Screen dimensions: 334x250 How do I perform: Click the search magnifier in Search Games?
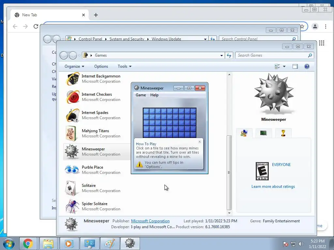pos(310,55)
